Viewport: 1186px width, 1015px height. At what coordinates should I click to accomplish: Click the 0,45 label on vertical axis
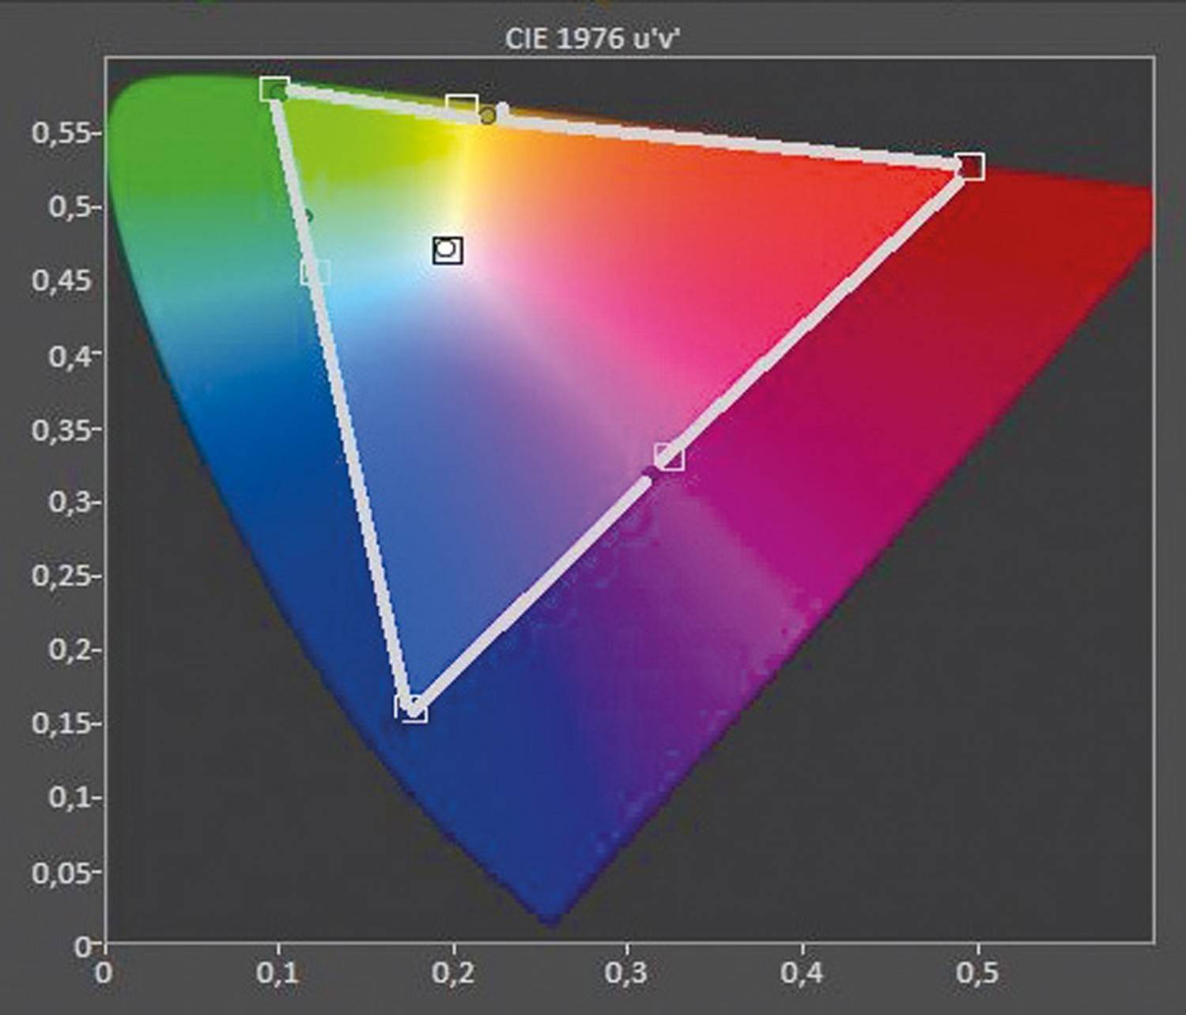(x=62, y=281)
